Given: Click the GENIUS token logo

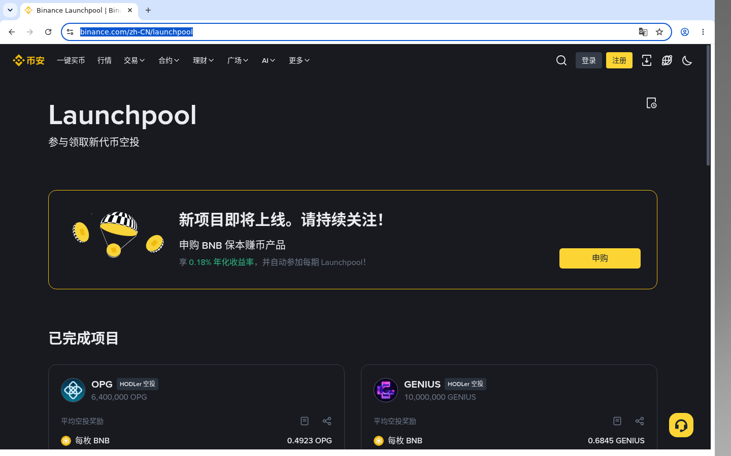Looking at the screenshot, I should click(x=386, y=390).
